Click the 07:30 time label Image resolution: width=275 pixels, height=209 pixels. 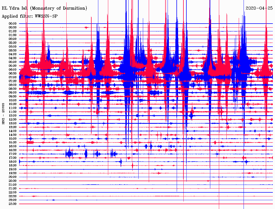pos(13,81)
